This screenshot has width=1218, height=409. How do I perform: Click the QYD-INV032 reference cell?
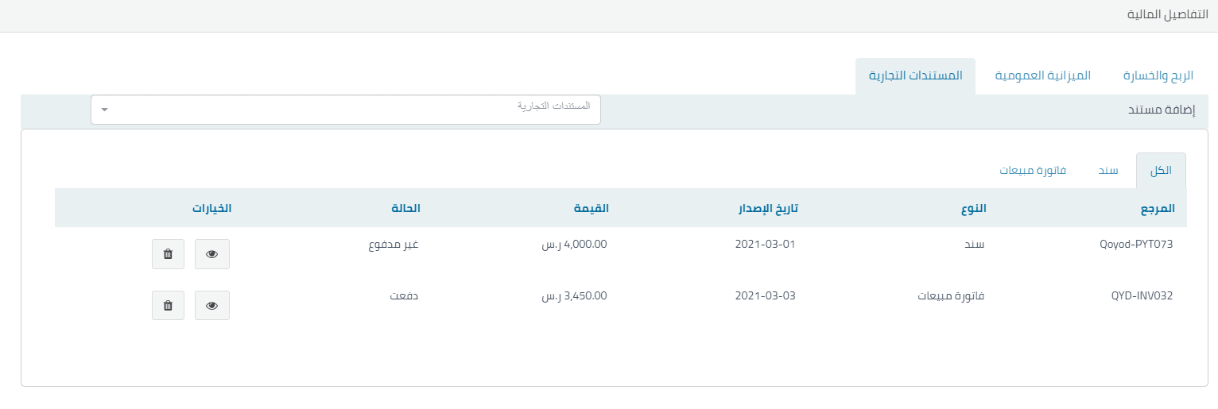1142,295
